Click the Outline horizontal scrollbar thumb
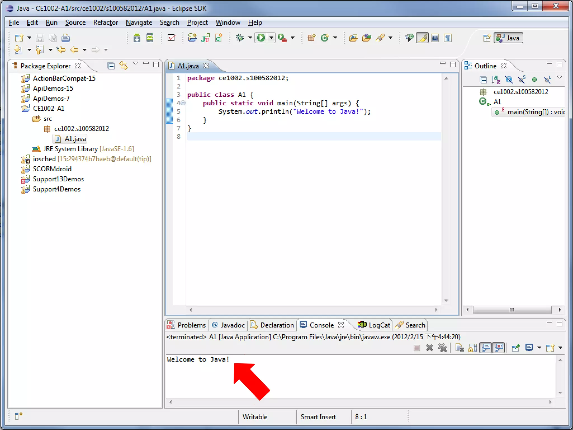Viewport: 573px width, 430px height. (512, 310)
